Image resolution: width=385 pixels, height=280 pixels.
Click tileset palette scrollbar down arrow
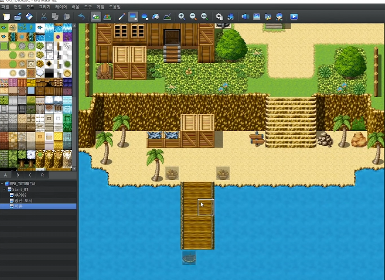click(74, 169)
